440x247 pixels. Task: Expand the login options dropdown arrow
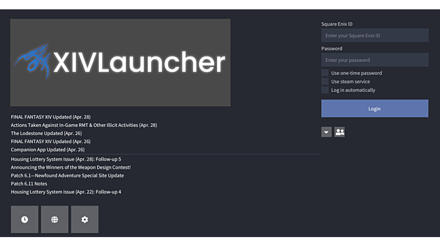(326, 132)
